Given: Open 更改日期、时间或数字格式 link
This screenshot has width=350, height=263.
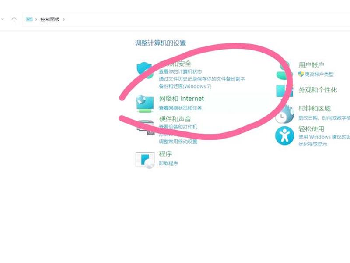Looking at the screenshot, I should tap(324, 117).
